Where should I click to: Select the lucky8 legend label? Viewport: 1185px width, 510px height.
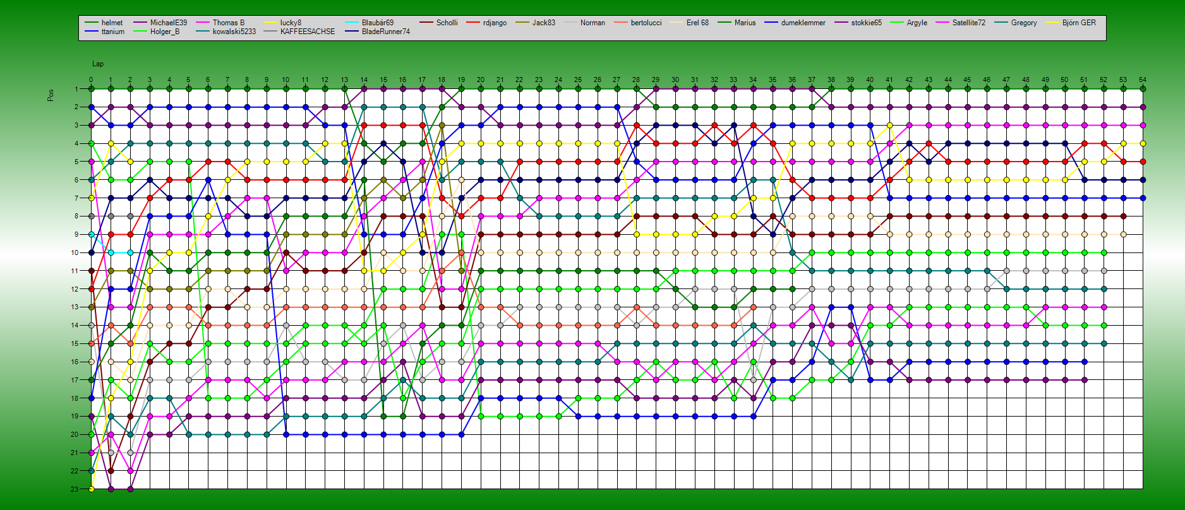click(x=291, y=23)
